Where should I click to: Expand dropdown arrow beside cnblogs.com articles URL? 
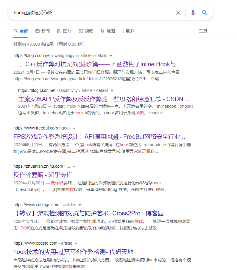pos(80,205)
